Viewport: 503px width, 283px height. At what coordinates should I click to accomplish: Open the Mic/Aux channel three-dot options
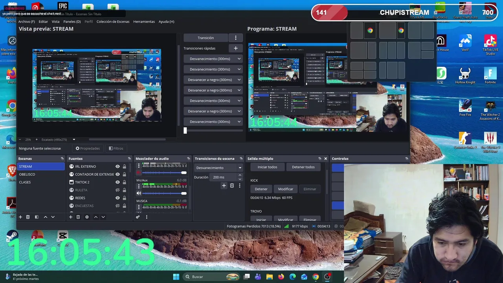point(138,186)
